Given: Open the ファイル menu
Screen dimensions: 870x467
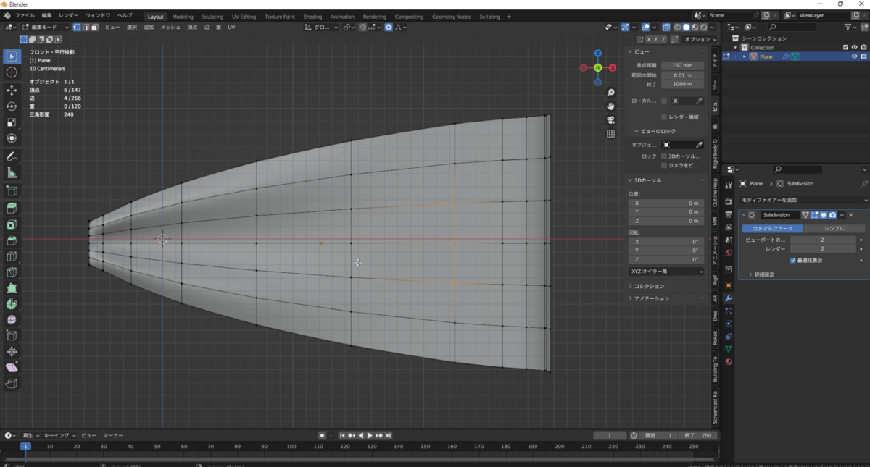Looking at the screenshot, I should pos(24,15).
